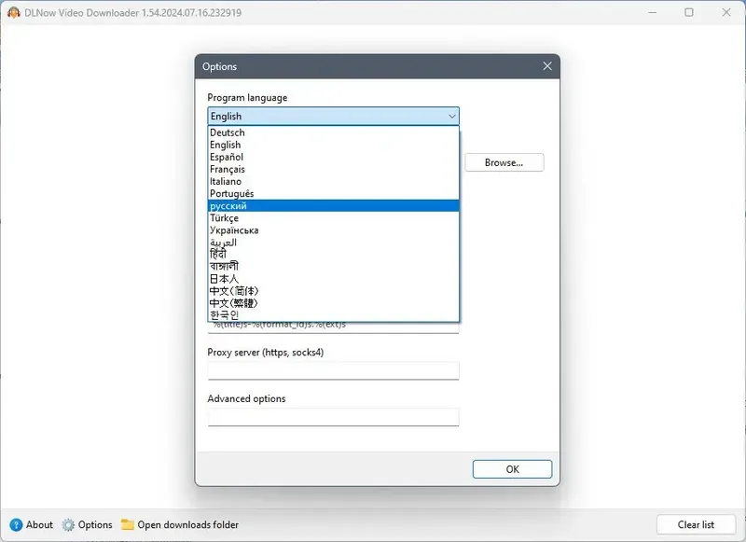The height and width of the screenshot is (542, 746).
Task: Click inside the Proxy server field
Action: 332,370
